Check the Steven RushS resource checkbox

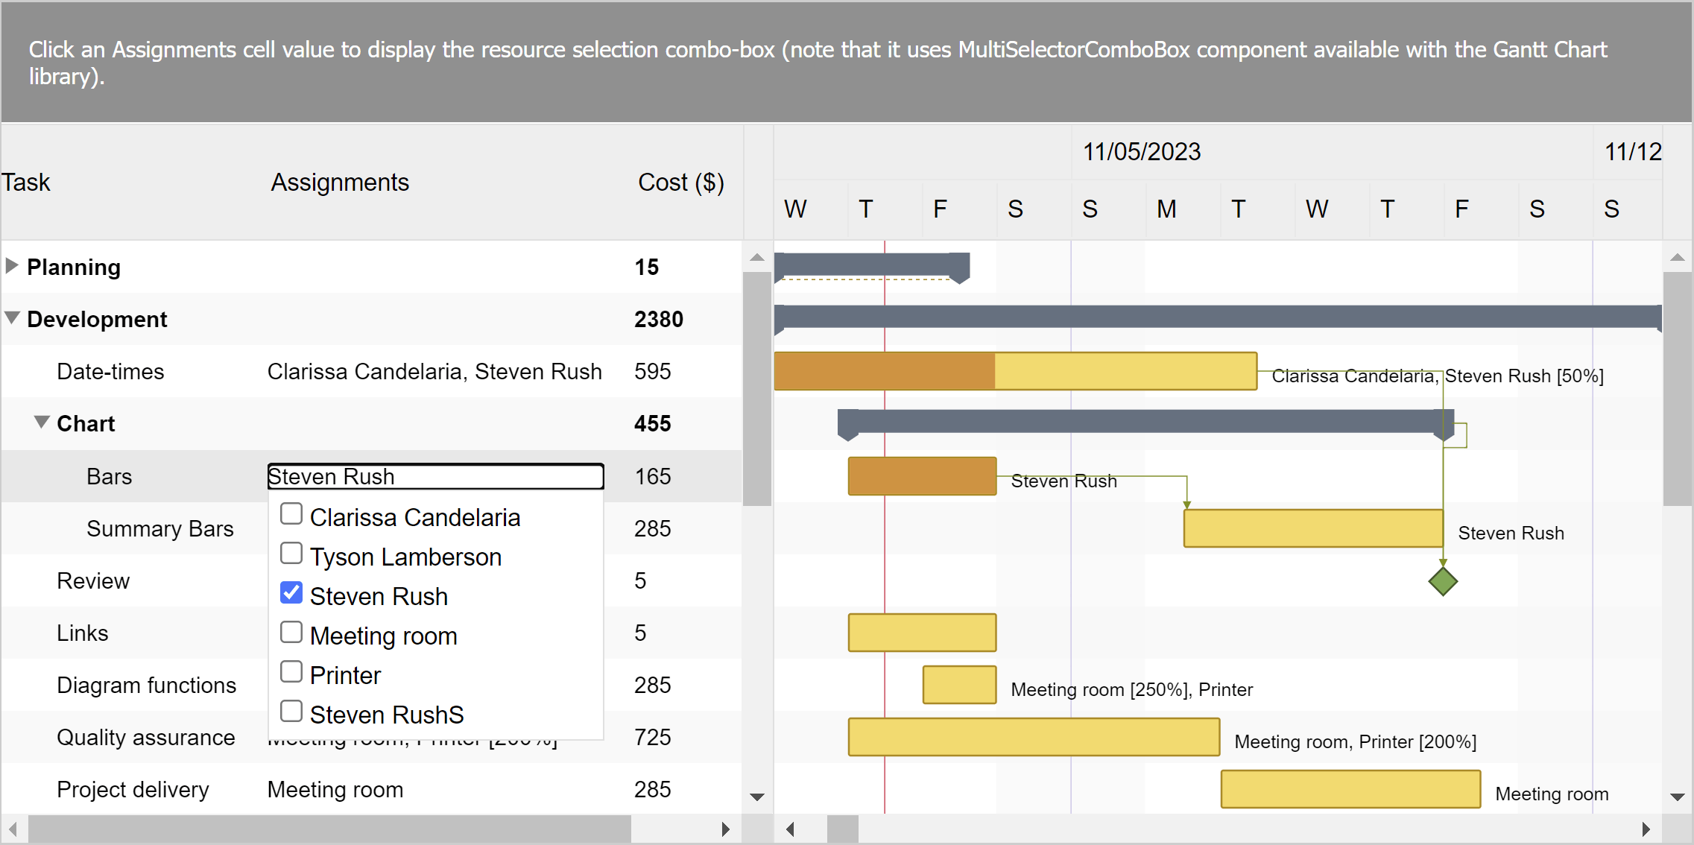click(x=291, y=711)
